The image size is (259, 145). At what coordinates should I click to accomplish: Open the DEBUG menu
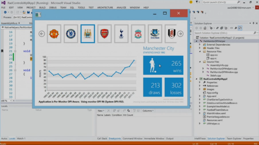53,8
